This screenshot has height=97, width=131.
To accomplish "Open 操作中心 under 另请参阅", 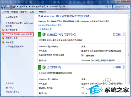I will [x=9, y=88].
